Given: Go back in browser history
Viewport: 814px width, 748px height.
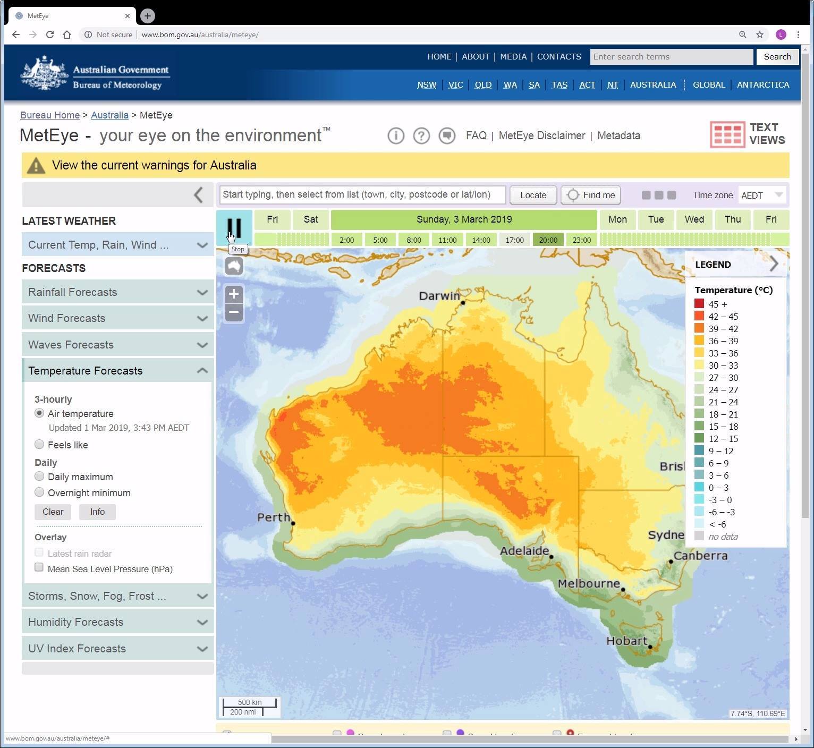Looking at the screenshot, I should click(x=16, y=35).
